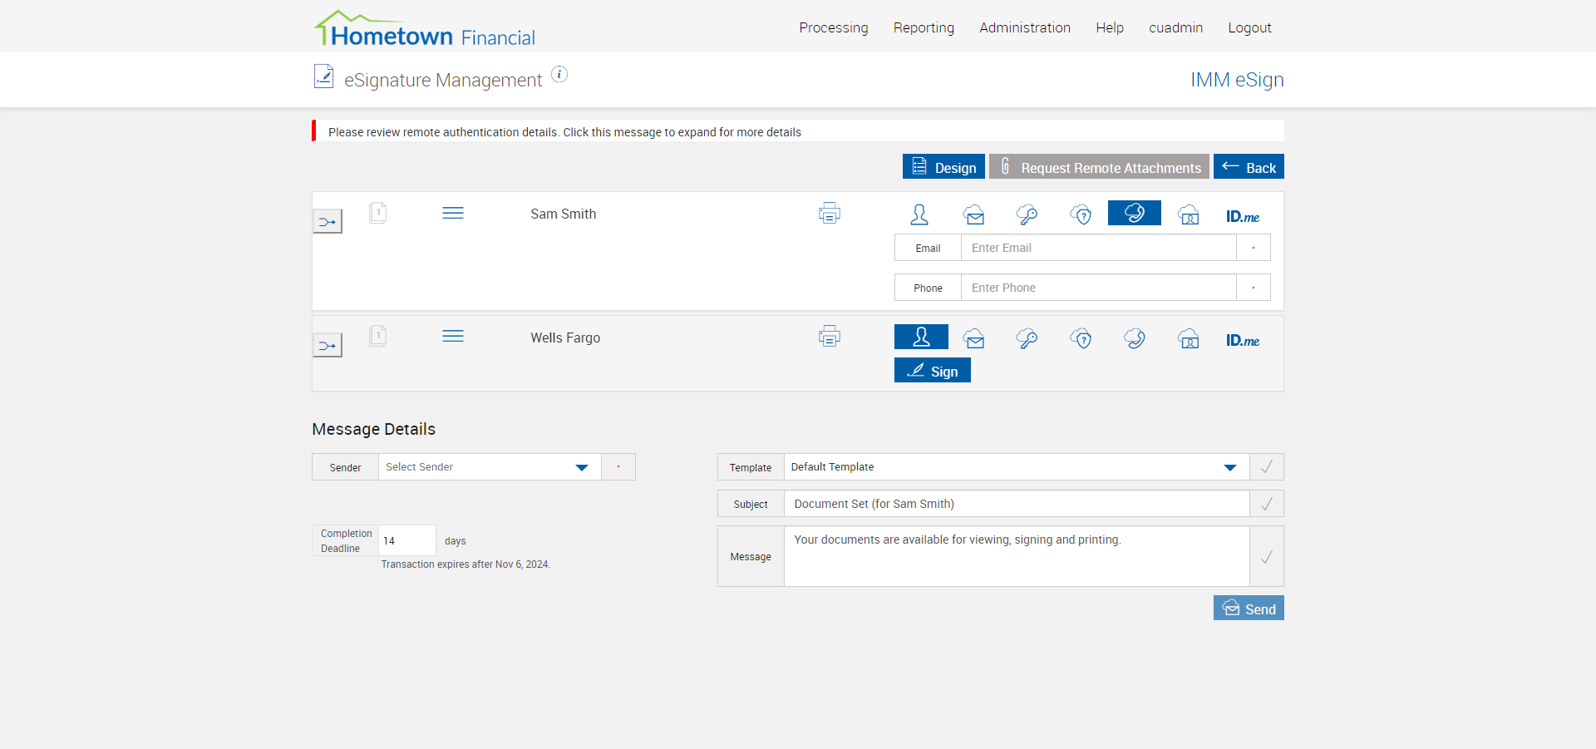This screenshot has width=1596, height=749.
Task: Click the IMM eSign heading text
Action: pyautogui.click(x=1237, y=80)
